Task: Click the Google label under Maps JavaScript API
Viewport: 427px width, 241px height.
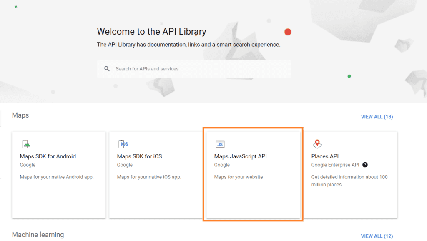Action: (222, 165)
